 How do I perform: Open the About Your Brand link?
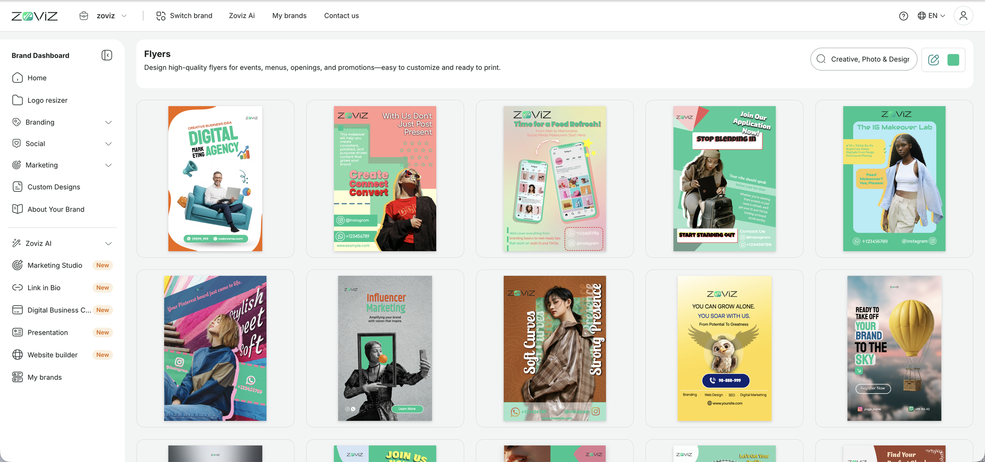(56, 209)
